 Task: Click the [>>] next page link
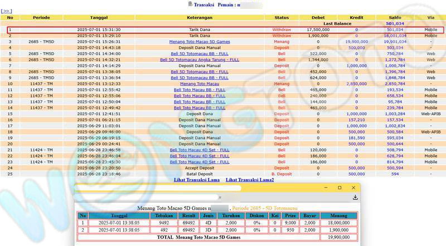7,11
